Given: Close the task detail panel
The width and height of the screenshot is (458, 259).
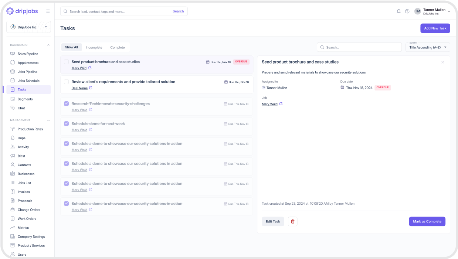Looking at the screenshot, I should coord(442,62).
